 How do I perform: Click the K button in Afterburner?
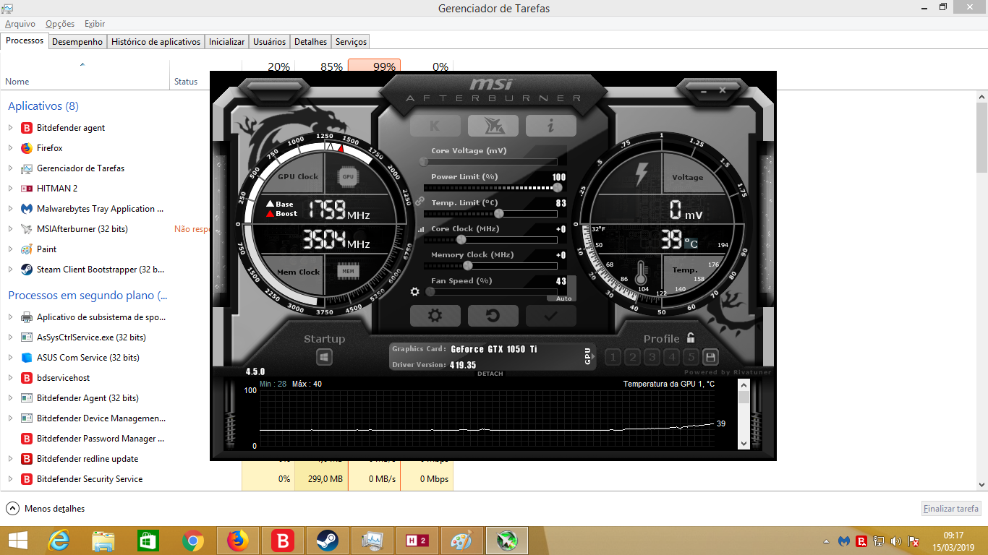(435, 126)
